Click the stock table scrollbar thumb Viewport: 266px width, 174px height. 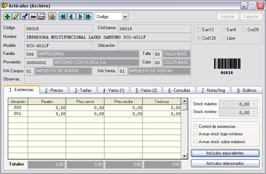(x=184, y=107)
